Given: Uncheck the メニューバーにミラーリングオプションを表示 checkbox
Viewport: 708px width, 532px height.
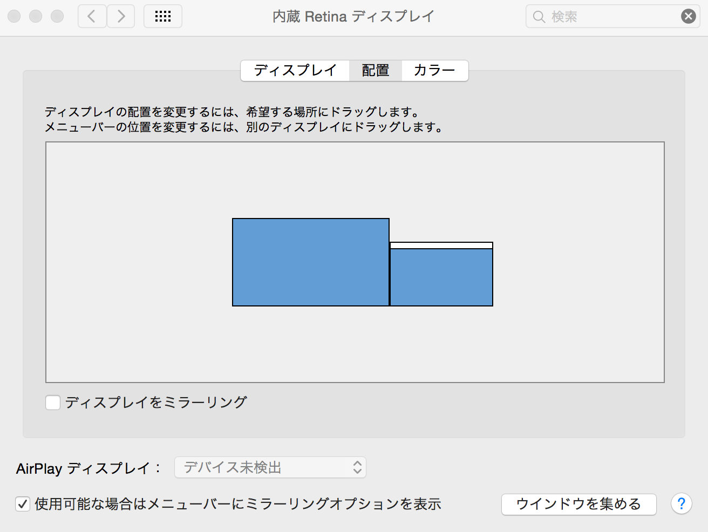Looking at the screenshot, I should (x=23, y=504).
